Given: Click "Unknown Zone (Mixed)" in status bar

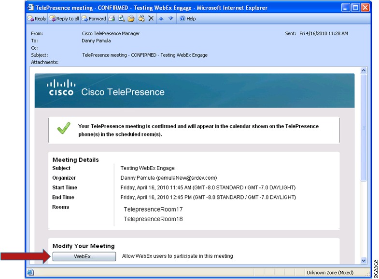Looking at the screenshot, I should [x=330, y=272].
